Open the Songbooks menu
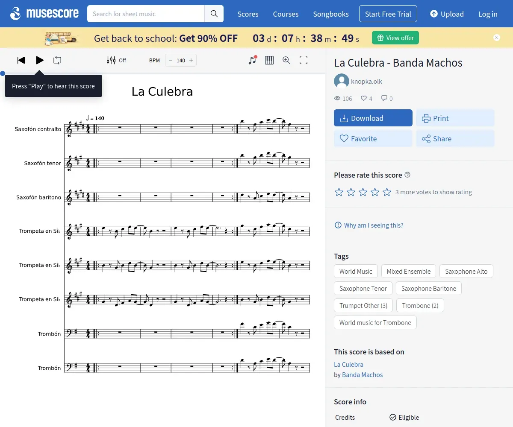The image size is (513, 427). pyautogui.click(x=331, y=14)
